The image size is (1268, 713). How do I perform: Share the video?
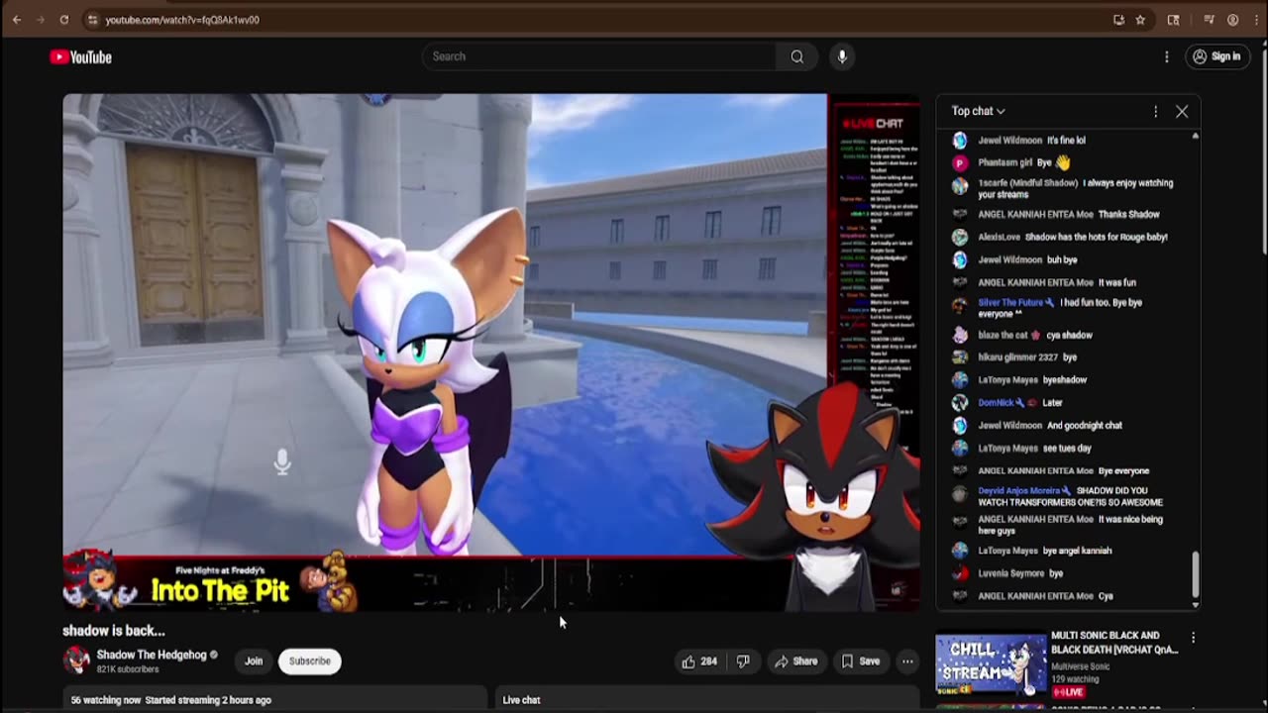(796, 662)
